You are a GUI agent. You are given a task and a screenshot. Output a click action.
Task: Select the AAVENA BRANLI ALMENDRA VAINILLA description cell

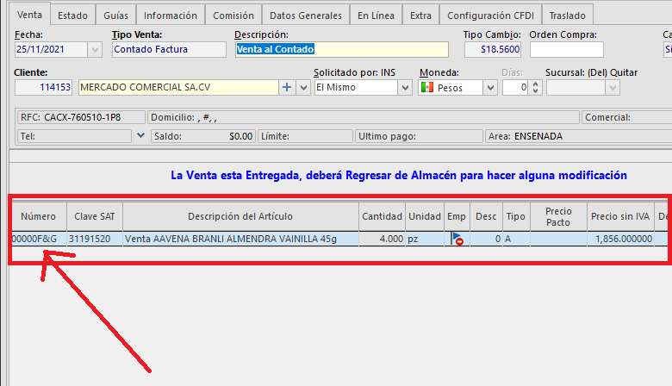tap(240, 239)
